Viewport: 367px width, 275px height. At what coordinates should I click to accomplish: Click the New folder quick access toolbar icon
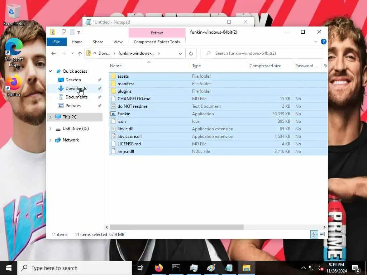tap(72, 32)
